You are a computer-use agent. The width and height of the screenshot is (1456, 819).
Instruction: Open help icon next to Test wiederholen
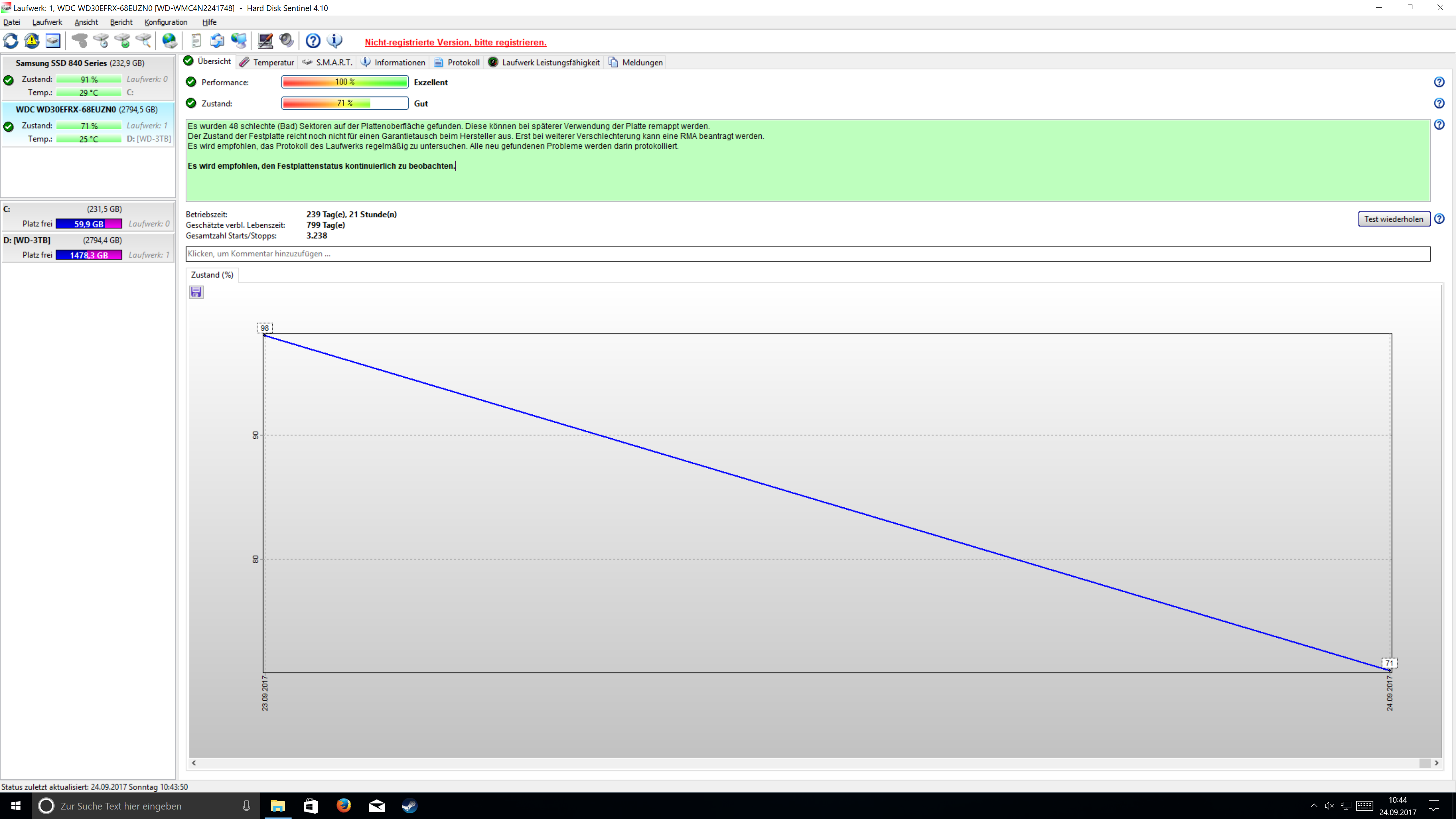(1439, 219)
